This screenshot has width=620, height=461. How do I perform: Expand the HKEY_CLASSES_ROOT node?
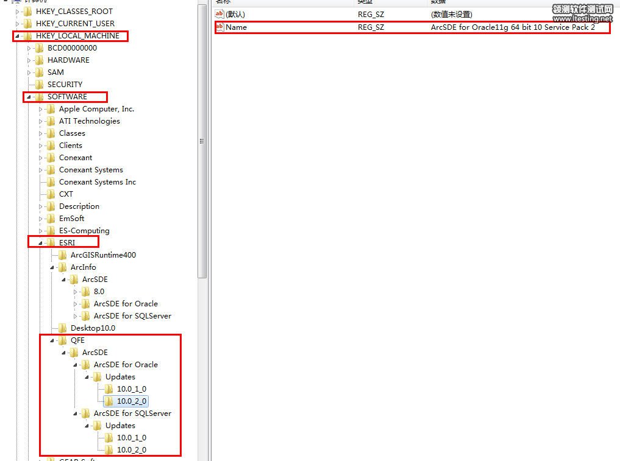[18, 12]
